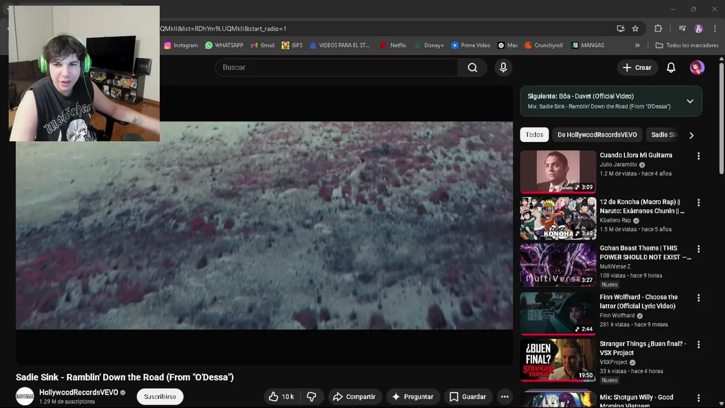Open the GIFS bookmark folder
Screen dimensions: 725x408
(x=292, y=45)
